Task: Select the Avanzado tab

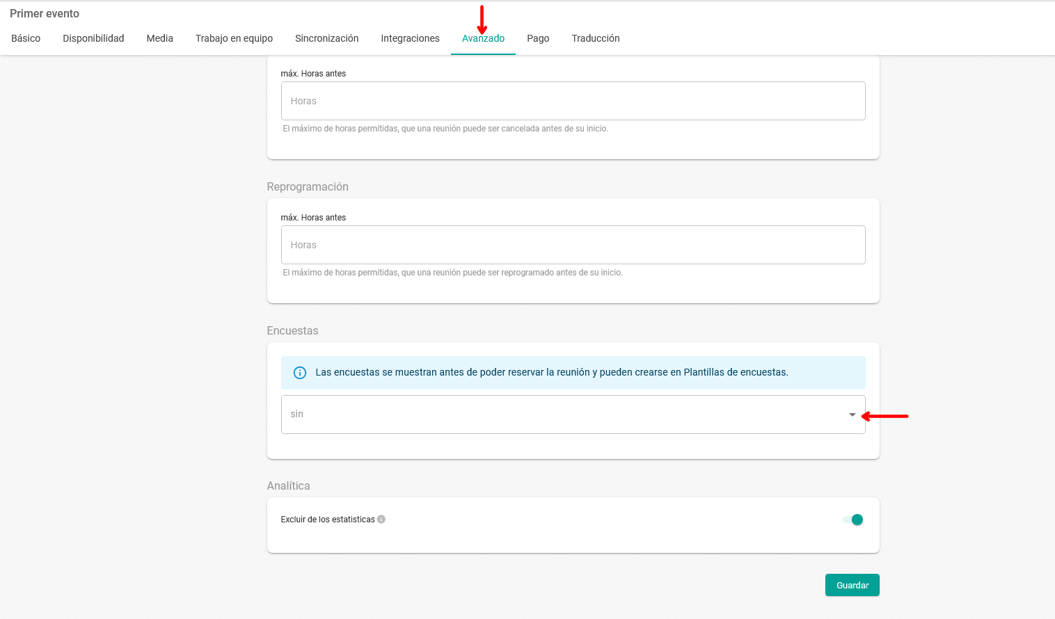Action: click(x=483, y=38)
